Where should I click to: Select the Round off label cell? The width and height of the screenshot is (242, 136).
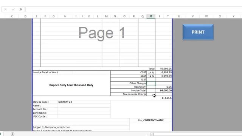pos(129,87)
